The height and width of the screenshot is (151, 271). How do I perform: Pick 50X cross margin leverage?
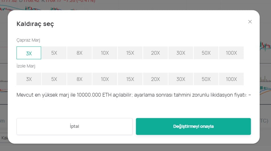pos(206,53)
